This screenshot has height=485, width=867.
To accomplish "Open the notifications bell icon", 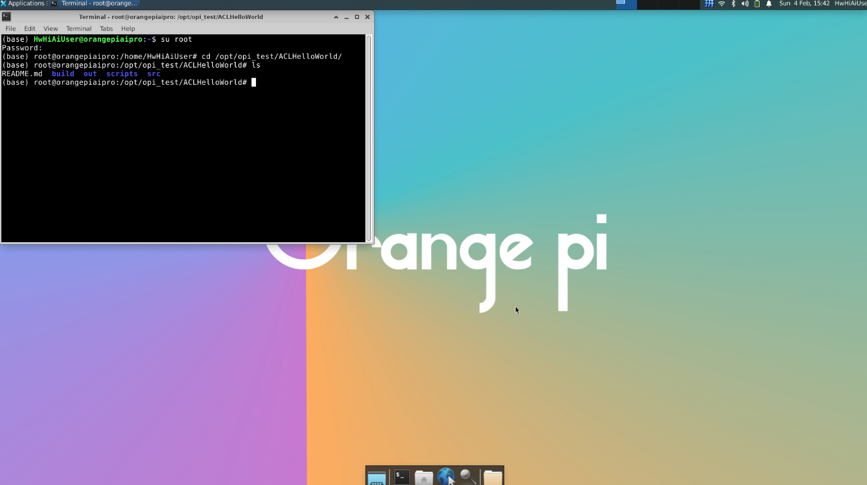I will [x=769, y=4].
